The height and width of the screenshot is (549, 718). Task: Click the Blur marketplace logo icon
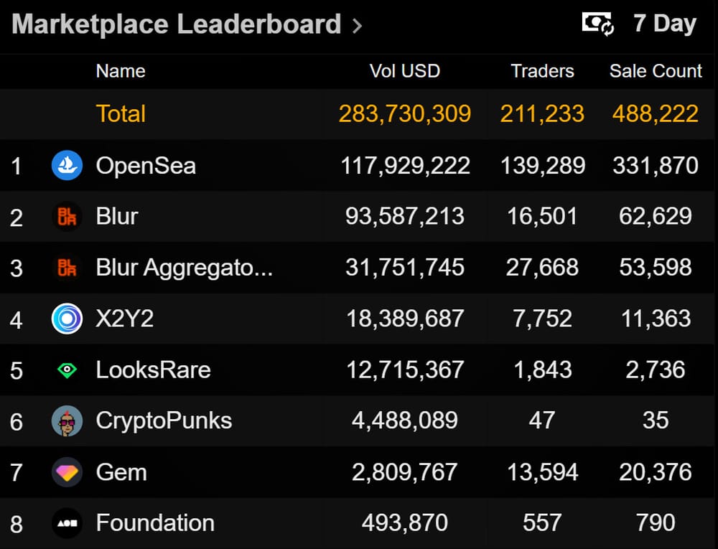[67, 217]
